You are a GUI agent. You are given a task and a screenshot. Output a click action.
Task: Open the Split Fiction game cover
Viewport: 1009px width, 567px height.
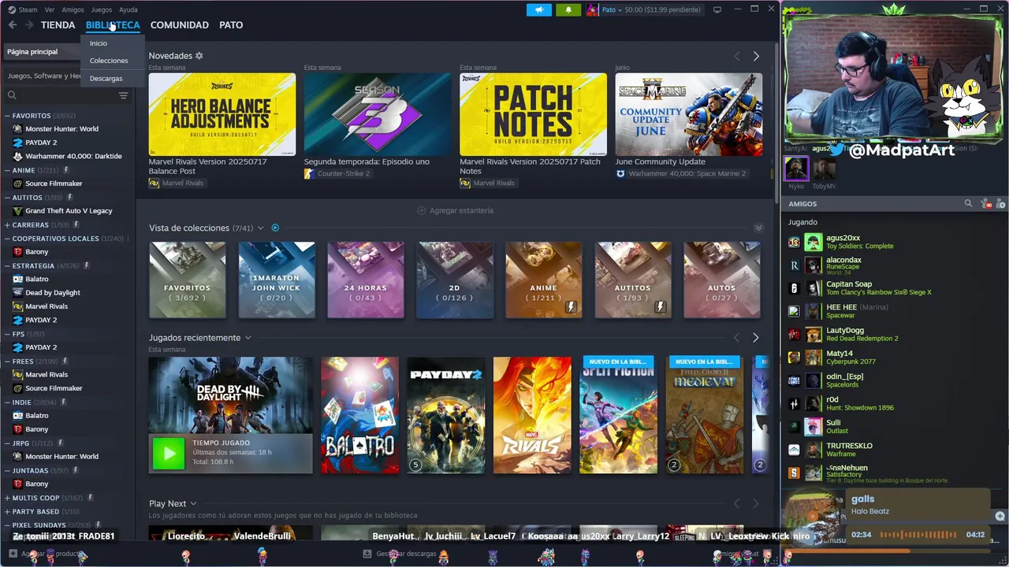coord(618,415)
